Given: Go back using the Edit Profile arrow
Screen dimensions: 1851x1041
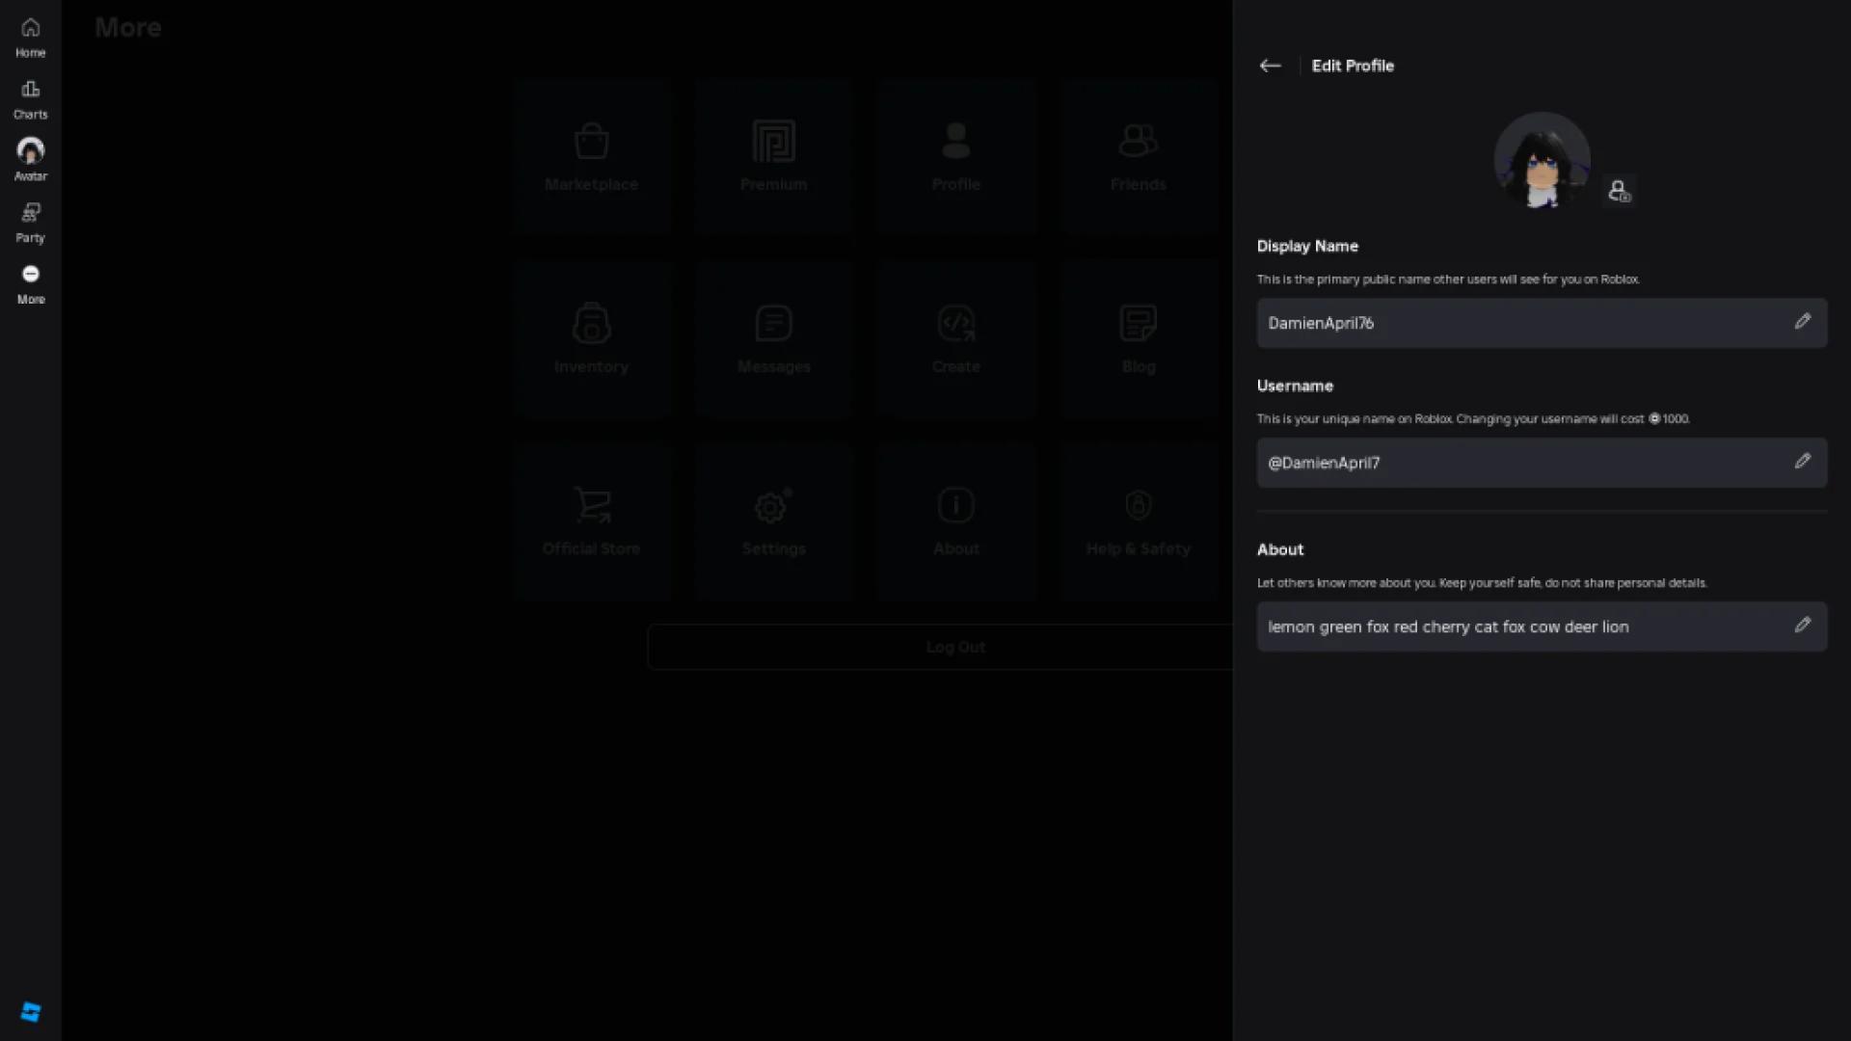Looking at the screenshot, I should (x=1270, y=66).
